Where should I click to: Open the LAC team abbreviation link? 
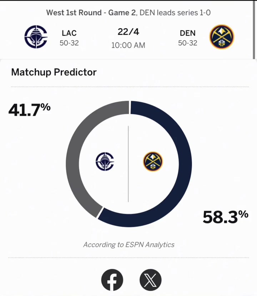point(69,33)
